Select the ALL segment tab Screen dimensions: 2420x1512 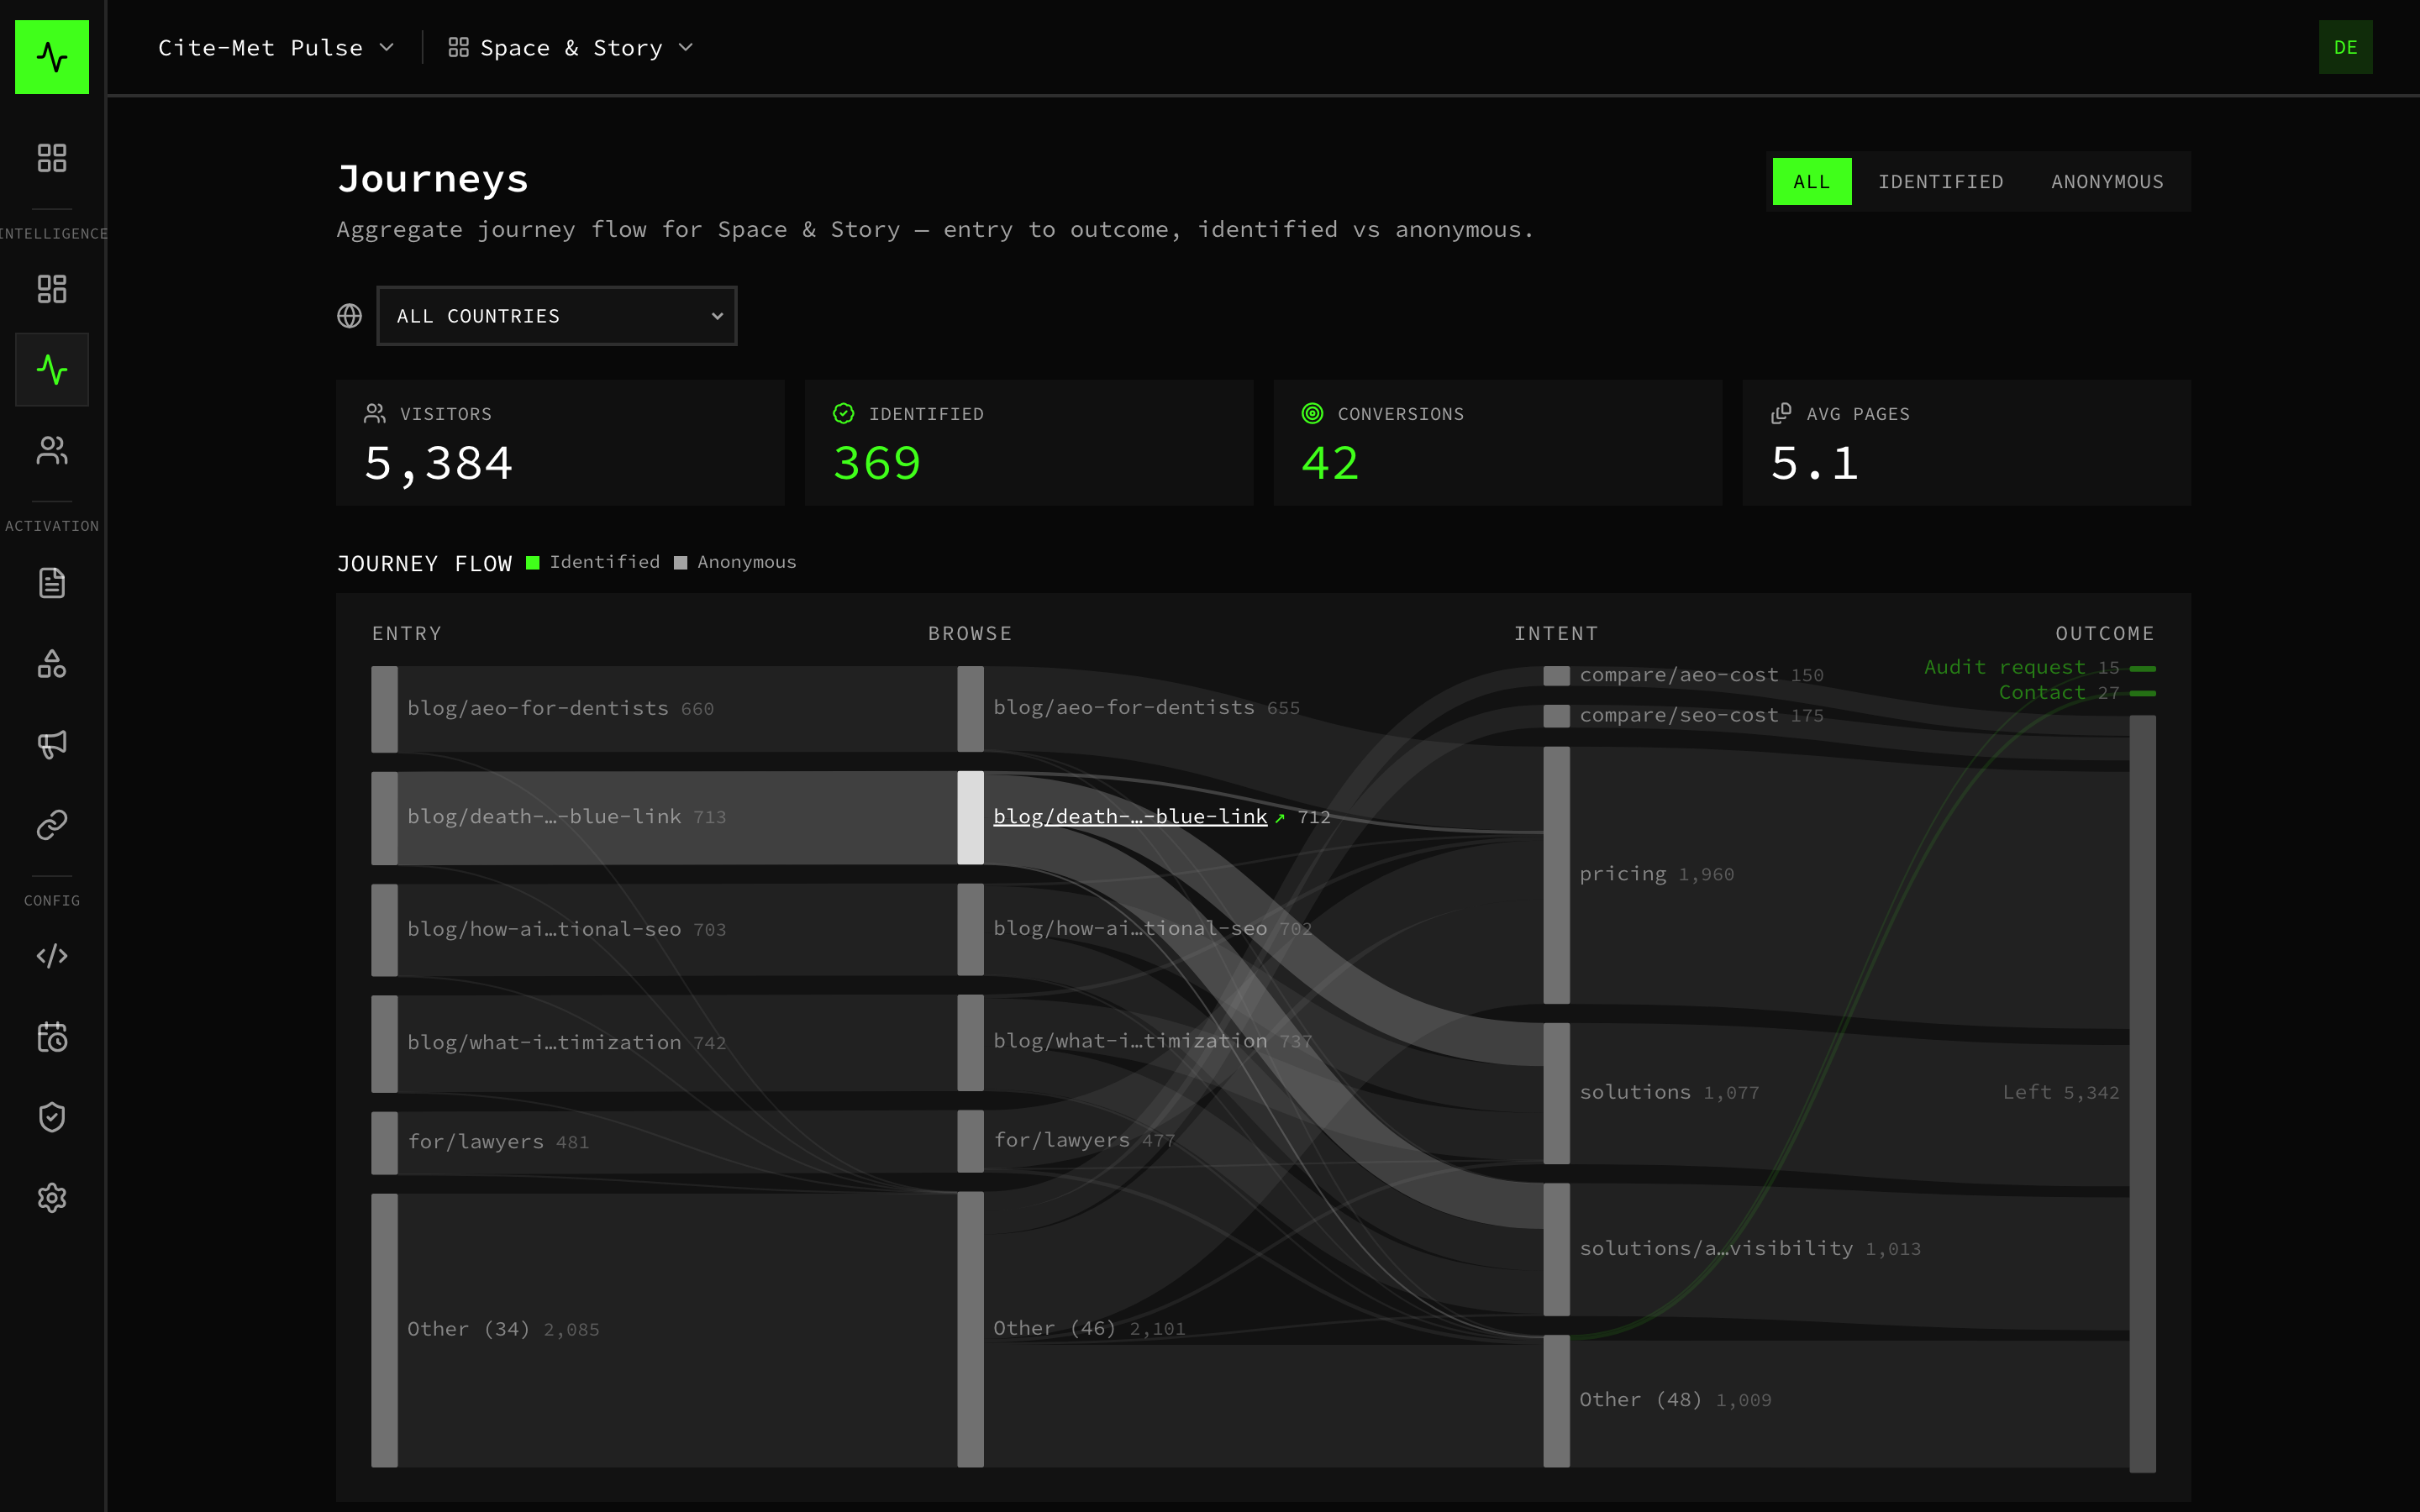[1811, 182]
